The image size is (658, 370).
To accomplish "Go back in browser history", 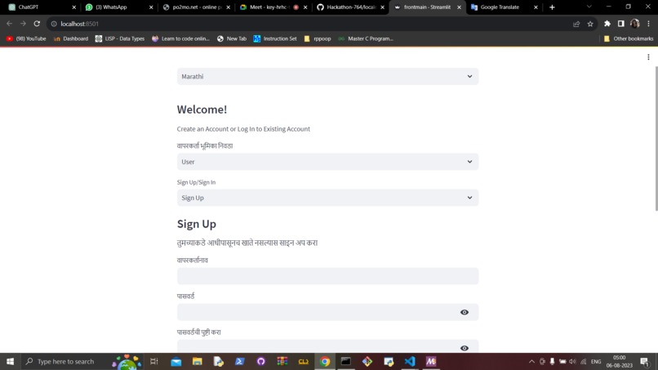I will point(9,24).
